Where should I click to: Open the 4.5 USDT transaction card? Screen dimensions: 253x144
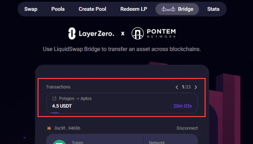[122, 103]
